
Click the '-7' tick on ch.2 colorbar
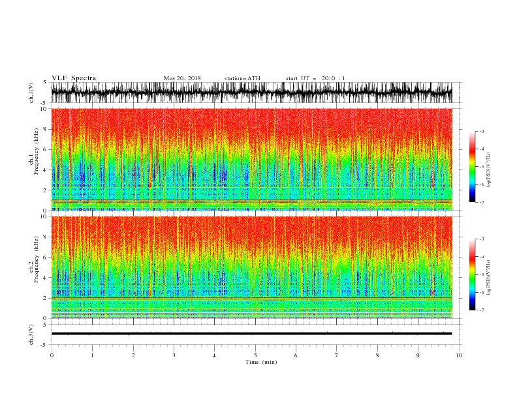click(x=481, y=310)
